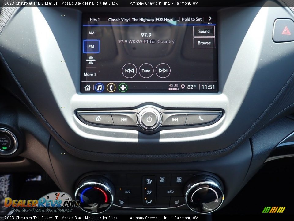Open the Browse menu
This screenshot has height=221, width=294.
tap(204, 43)
